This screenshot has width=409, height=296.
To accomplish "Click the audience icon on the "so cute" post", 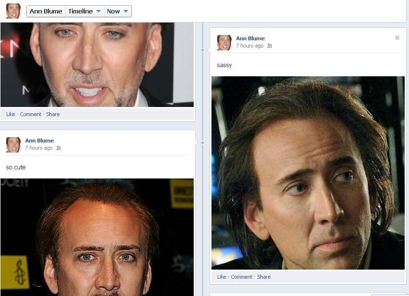I will [58, 148].
